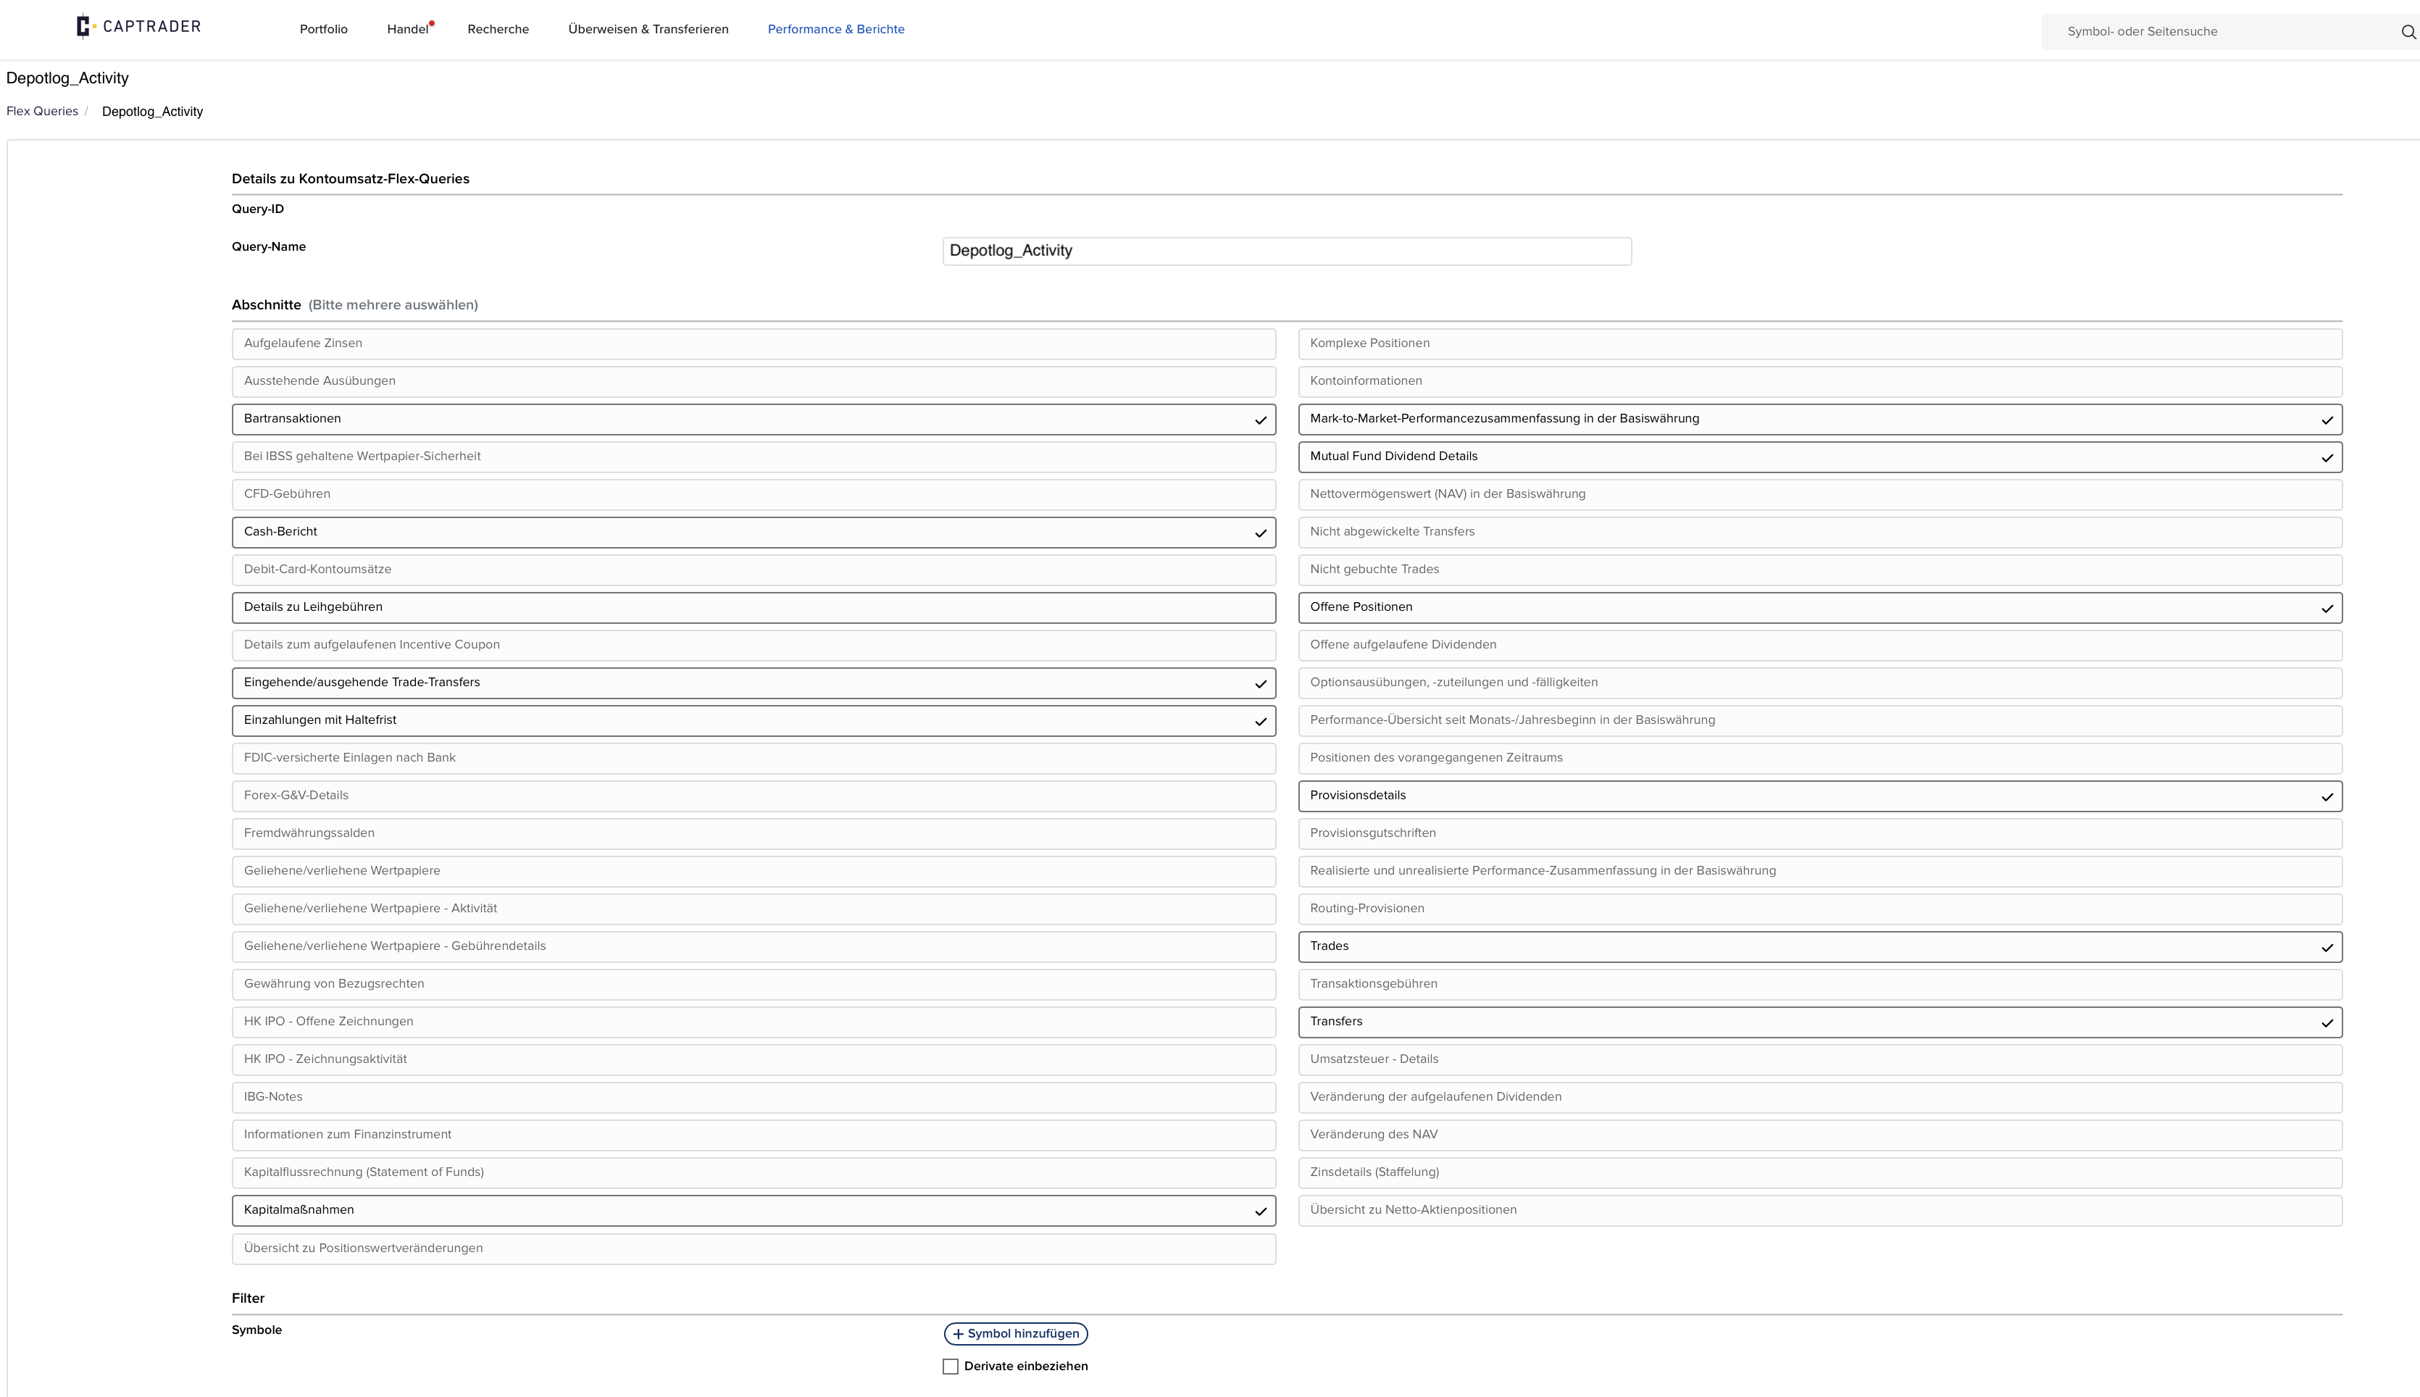
Task: Select Geliehene/verliehene Wertpapiere - Aktivität
Action: tap(753, 909)
